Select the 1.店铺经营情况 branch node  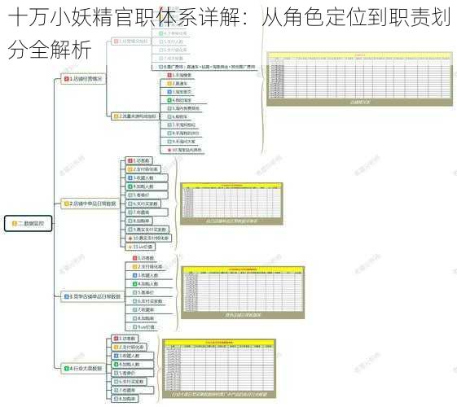[83, 79]
